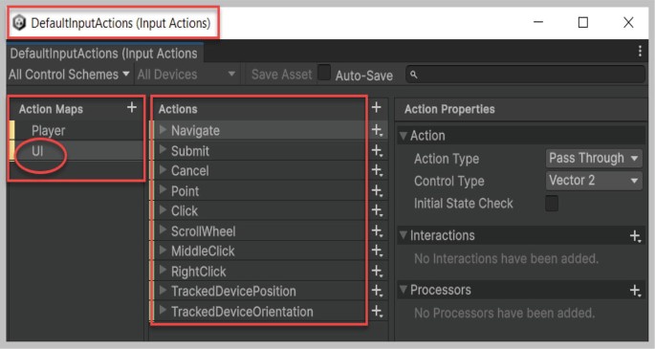Add a processor with the Processors plus icon
This screenshot has height=349, width=655.
(x=635, y=291)
